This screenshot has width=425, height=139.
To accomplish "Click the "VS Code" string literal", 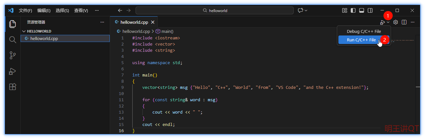I will pyautogui.click(x=289, y=87).
